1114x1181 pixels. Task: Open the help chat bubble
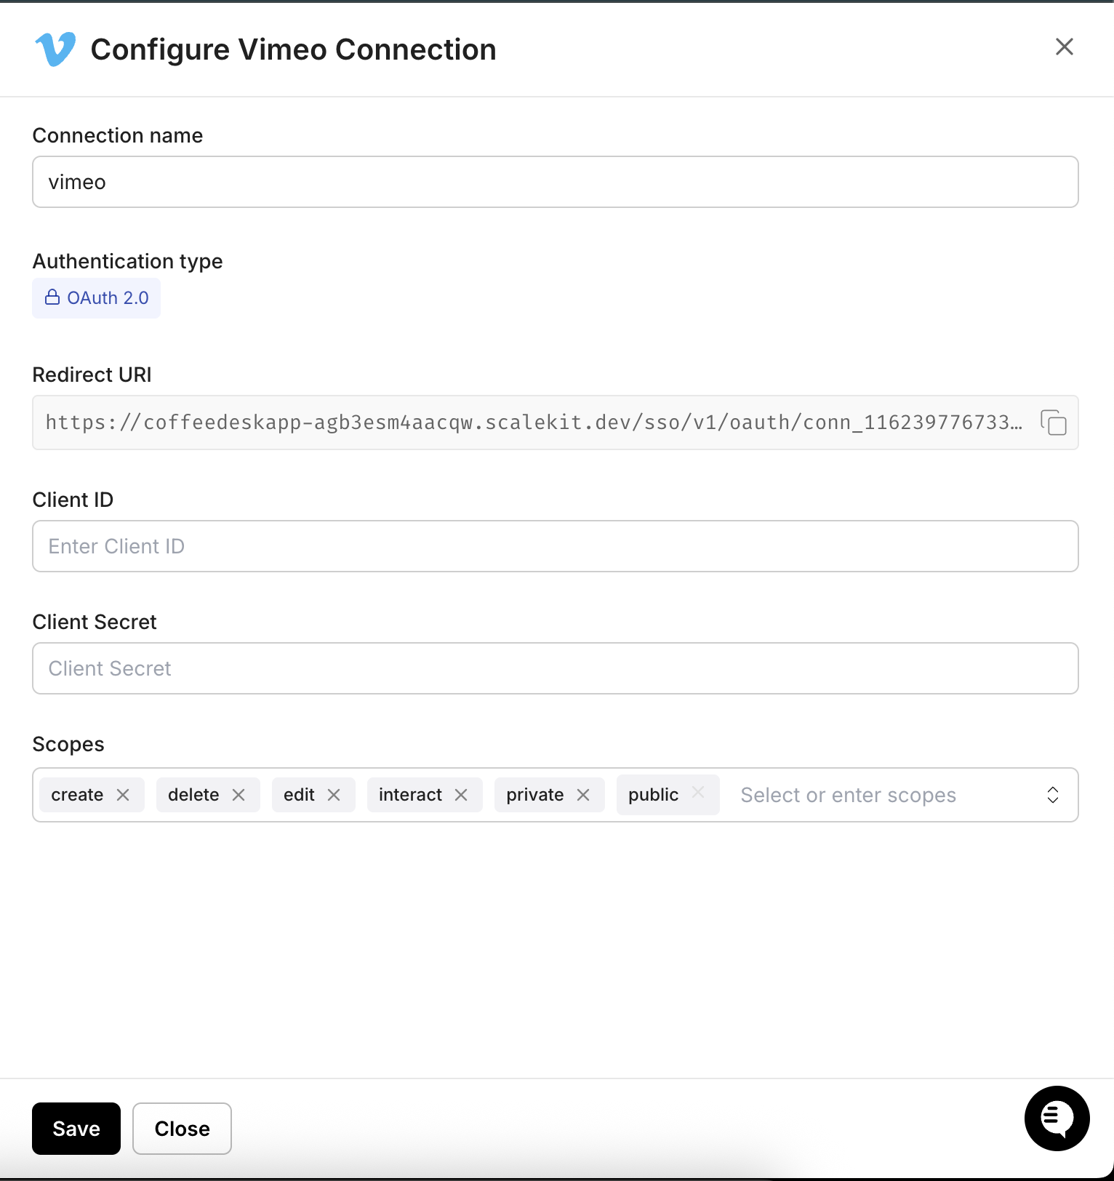[1056, 1118]
